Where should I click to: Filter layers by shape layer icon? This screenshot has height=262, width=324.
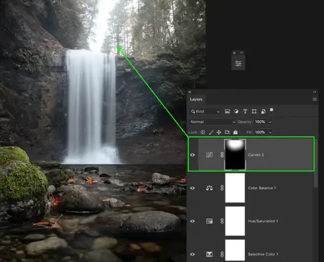(254, 112)
